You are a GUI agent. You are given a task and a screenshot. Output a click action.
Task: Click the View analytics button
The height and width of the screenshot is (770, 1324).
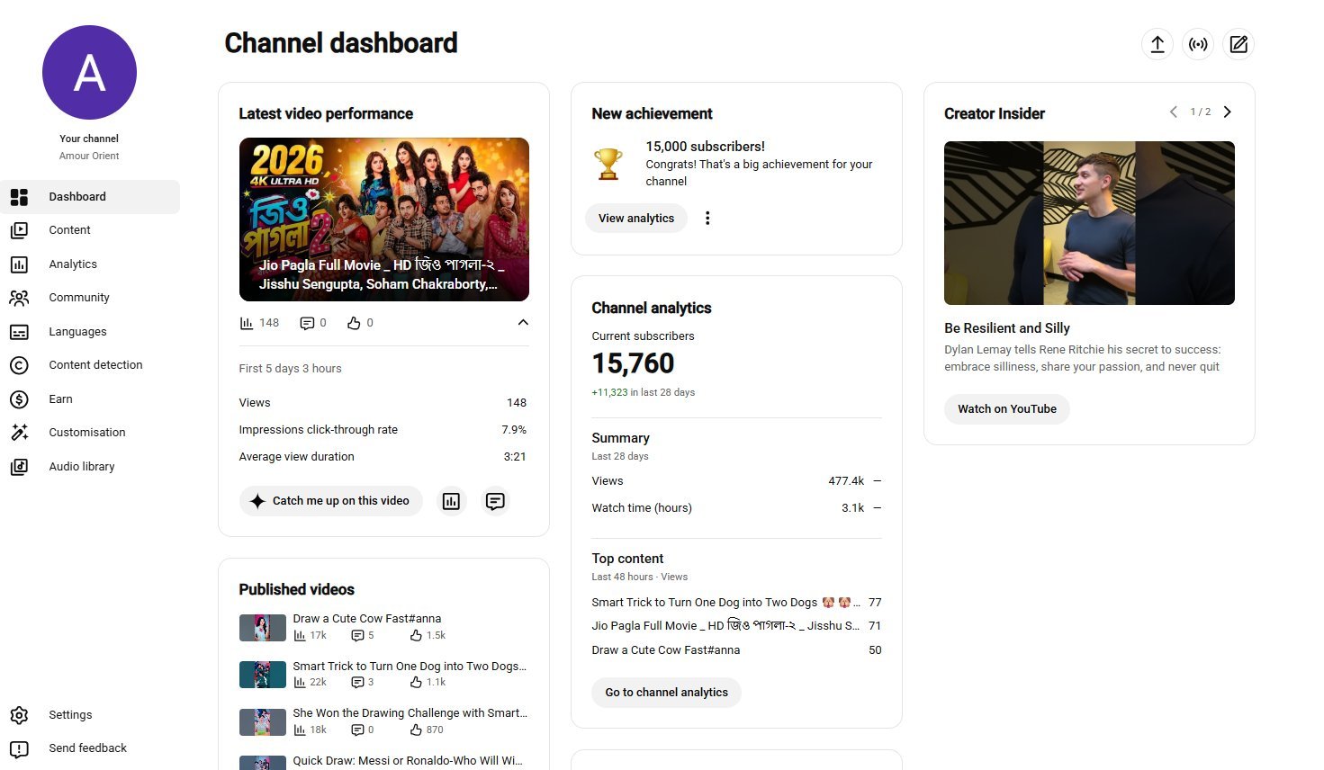click(x=636, y=219)
